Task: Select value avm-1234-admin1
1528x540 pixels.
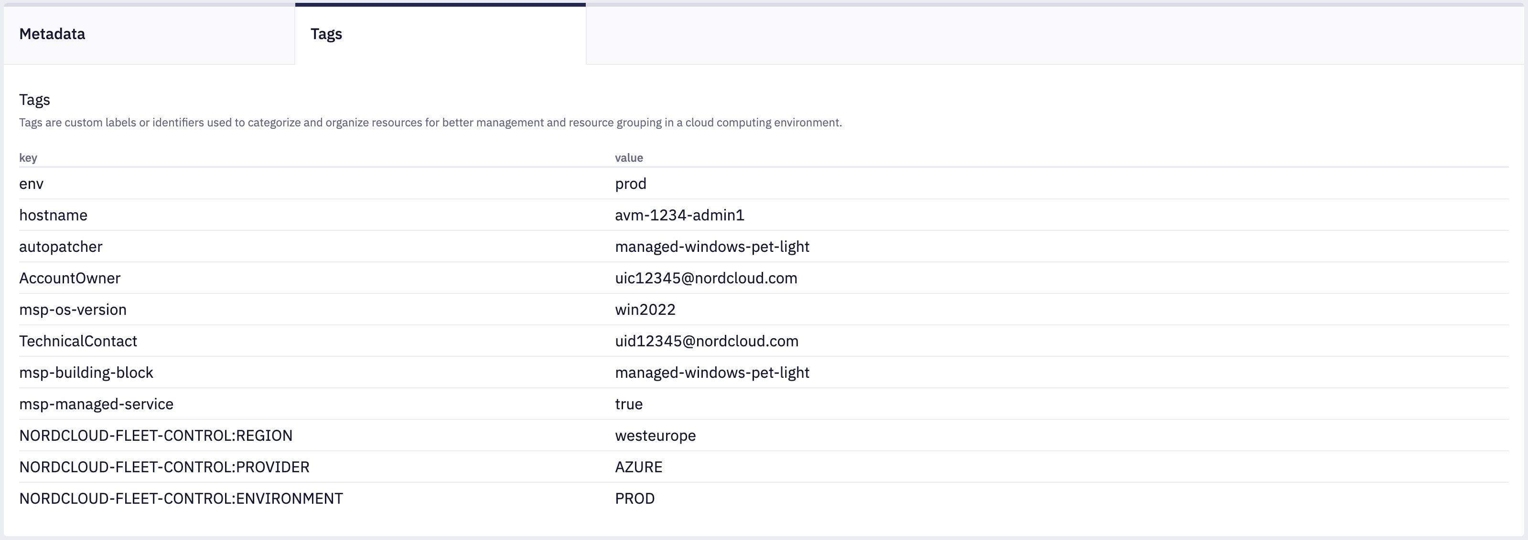Action: [679, 215]
